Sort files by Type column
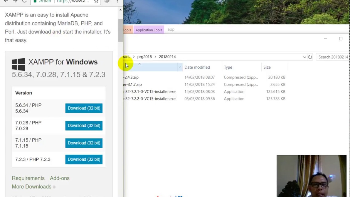 (x=228, y=67)
